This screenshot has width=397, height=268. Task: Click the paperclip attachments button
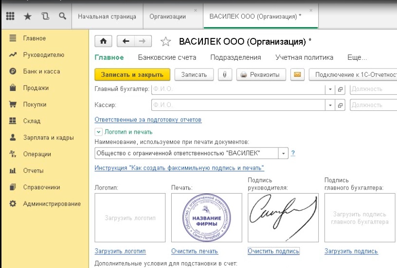[x=225, y=74]
